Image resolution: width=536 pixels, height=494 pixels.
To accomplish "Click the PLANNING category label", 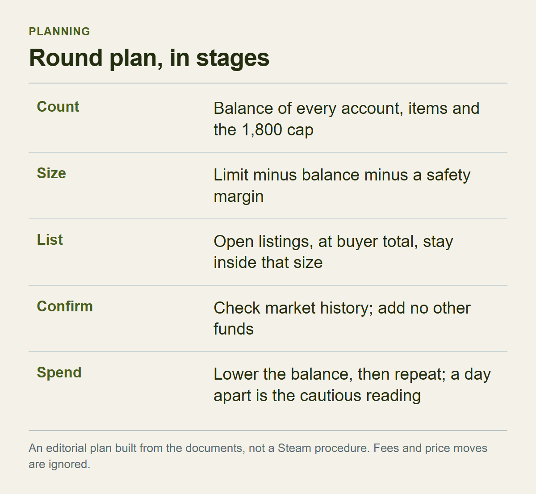I will tap(59, 31).
